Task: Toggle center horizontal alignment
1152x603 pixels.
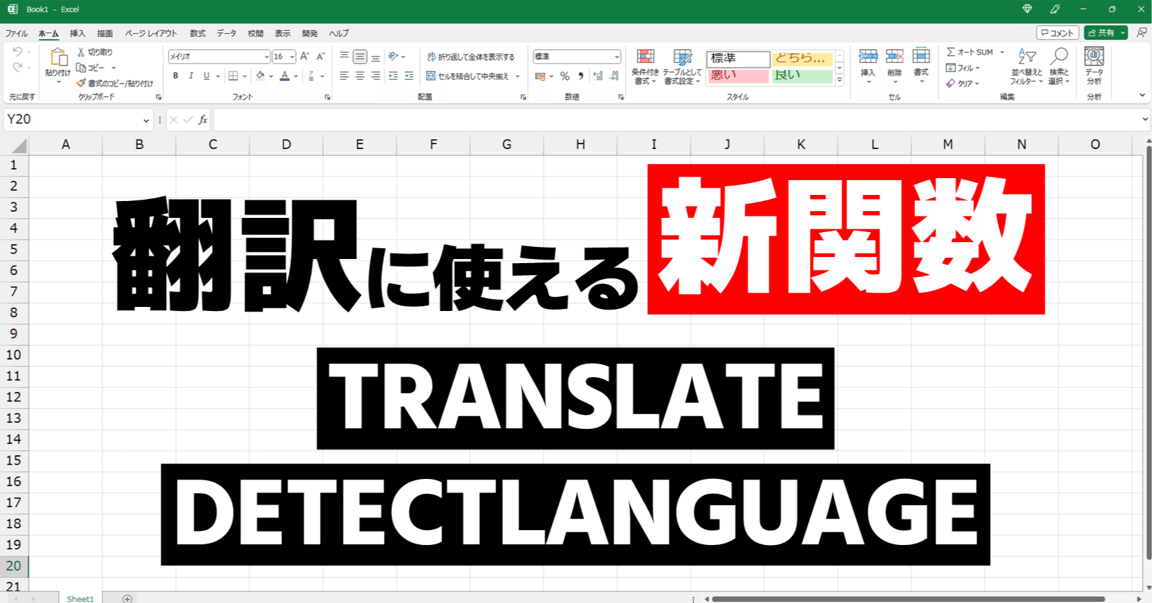Action: click(x=360, y=76)
